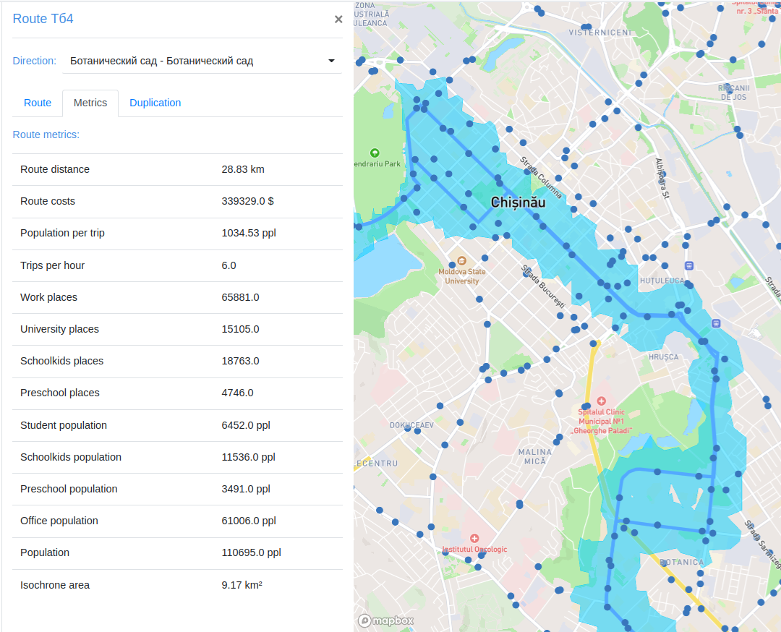Click the value '18763.0'

tap(240, 361)
